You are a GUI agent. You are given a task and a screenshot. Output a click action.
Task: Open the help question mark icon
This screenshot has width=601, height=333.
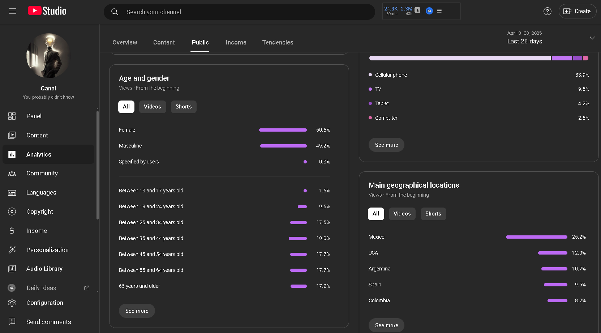(548, 11)
